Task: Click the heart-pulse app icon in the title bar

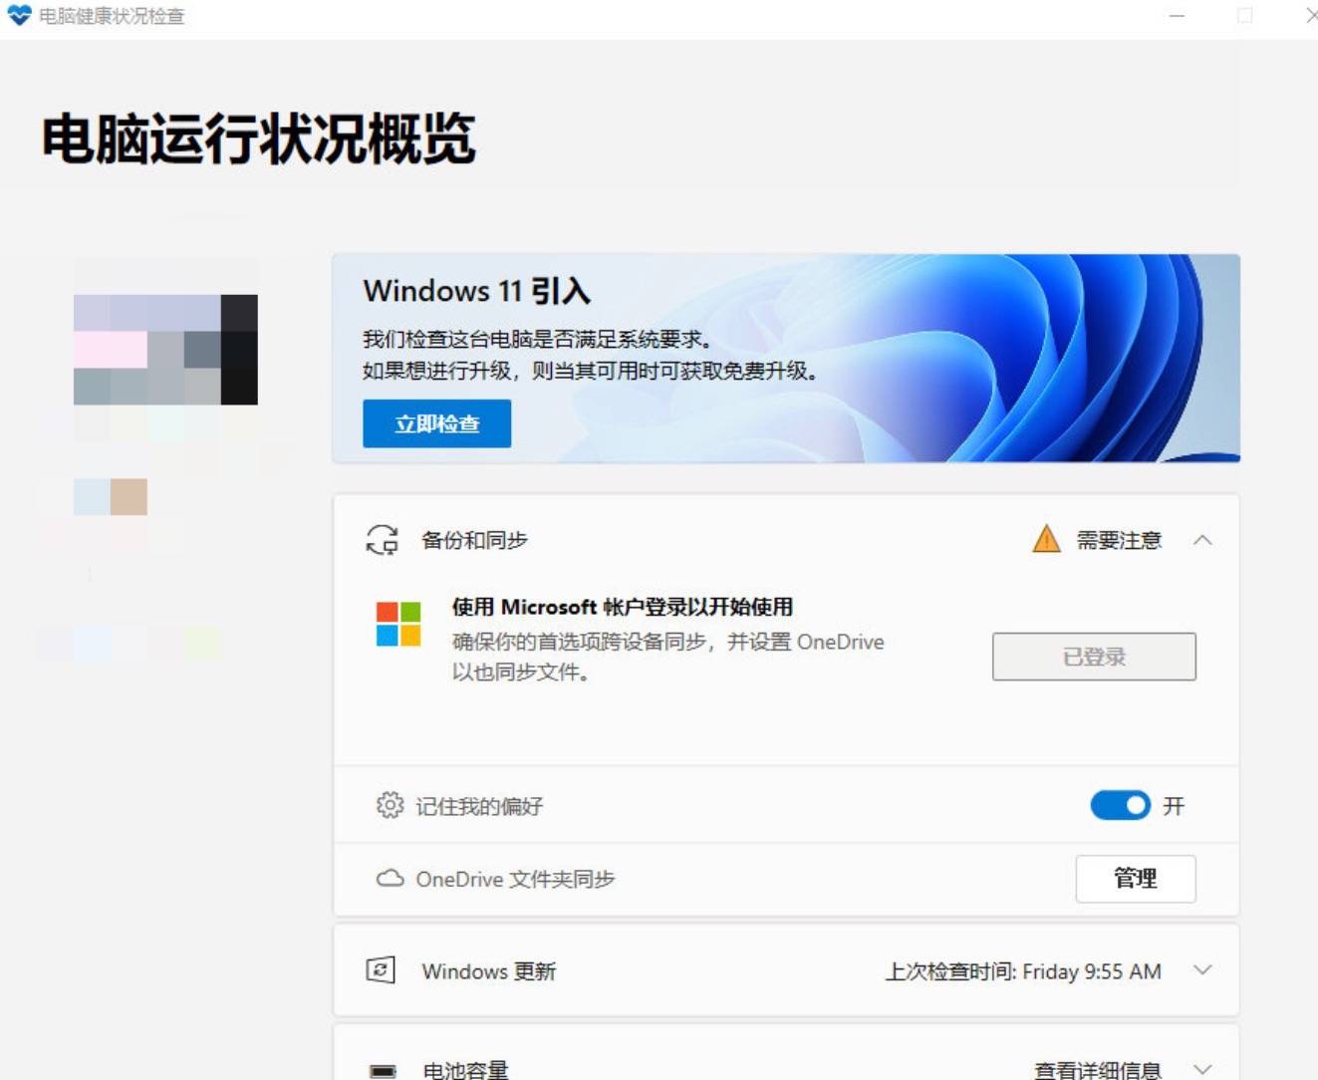Action: coord(19,15)
